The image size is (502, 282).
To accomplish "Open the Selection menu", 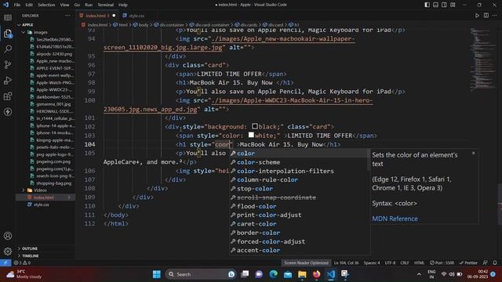I will click(x=46, y=5).
